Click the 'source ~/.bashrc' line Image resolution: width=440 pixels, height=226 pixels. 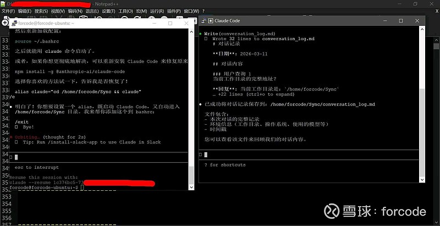(x=37, y=41)
